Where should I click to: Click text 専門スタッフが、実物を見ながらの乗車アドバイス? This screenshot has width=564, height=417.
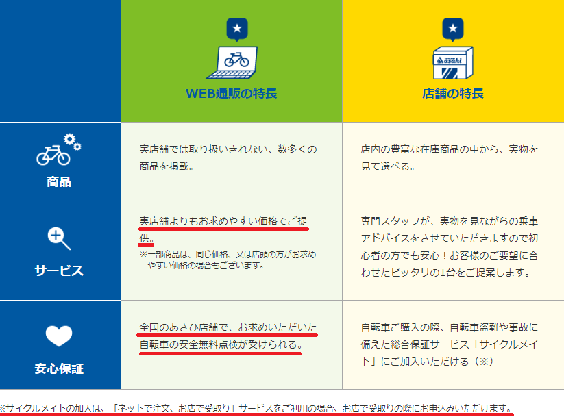coord(450,229)
